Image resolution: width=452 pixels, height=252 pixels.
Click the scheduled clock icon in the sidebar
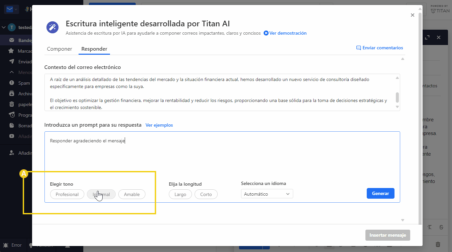[12, 115]
